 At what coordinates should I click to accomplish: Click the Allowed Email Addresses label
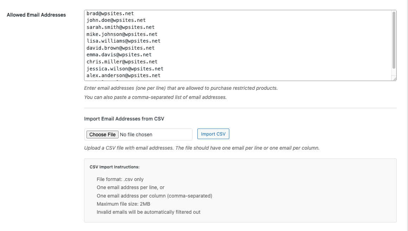[x=36, y=15]
